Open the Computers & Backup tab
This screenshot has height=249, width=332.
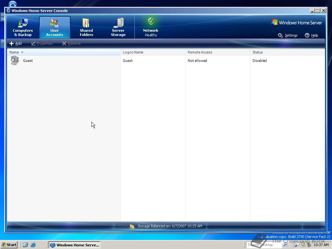click(23, 28)
